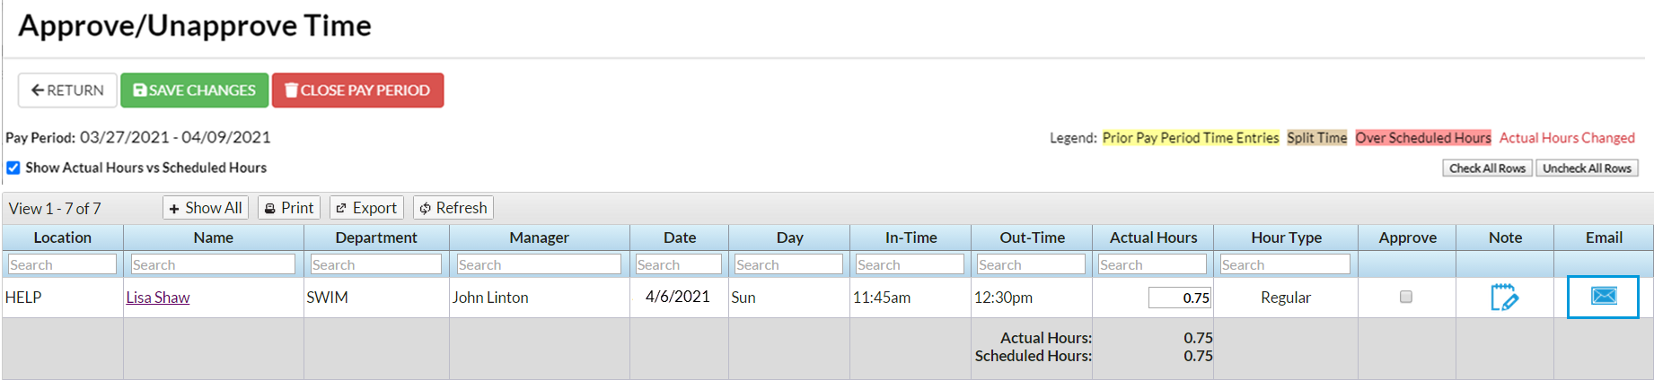Return to the previous page
Screen dimensions: 1654x380
pos(67,91)
